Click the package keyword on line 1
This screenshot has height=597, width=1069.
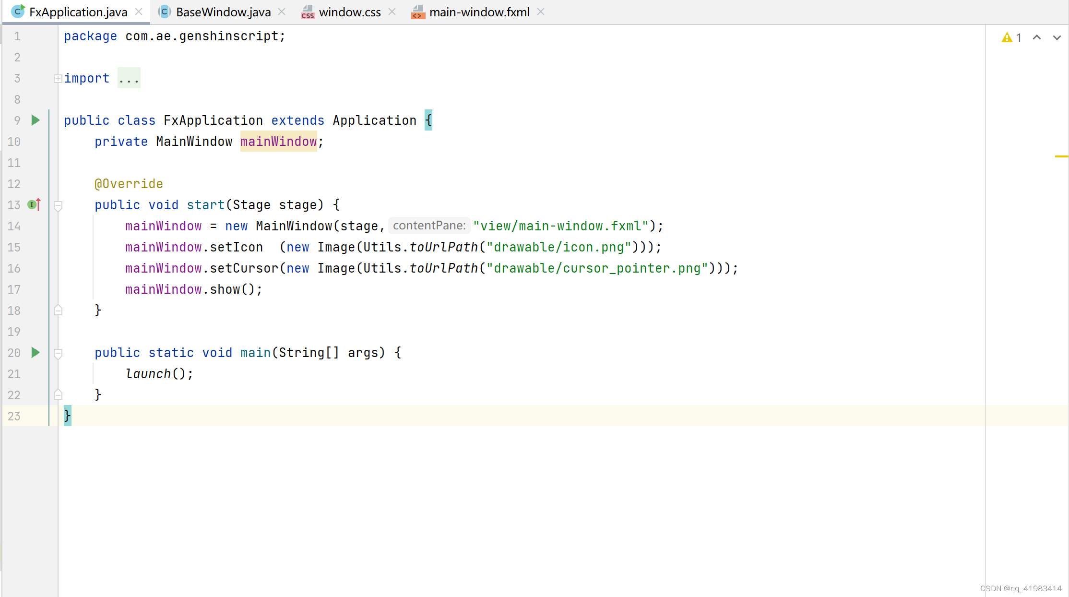click(x=90, y=36)
